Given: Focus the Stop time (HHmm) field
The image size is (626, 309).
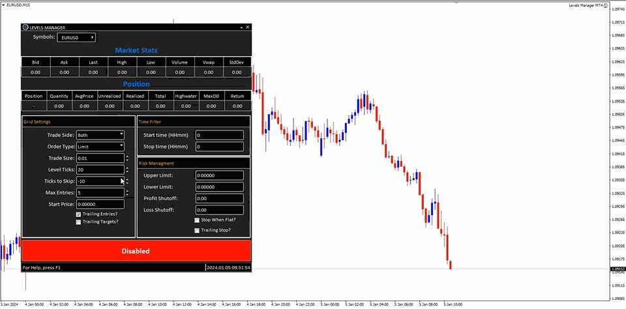Looking at the screenshot, I should coord(219,147).
